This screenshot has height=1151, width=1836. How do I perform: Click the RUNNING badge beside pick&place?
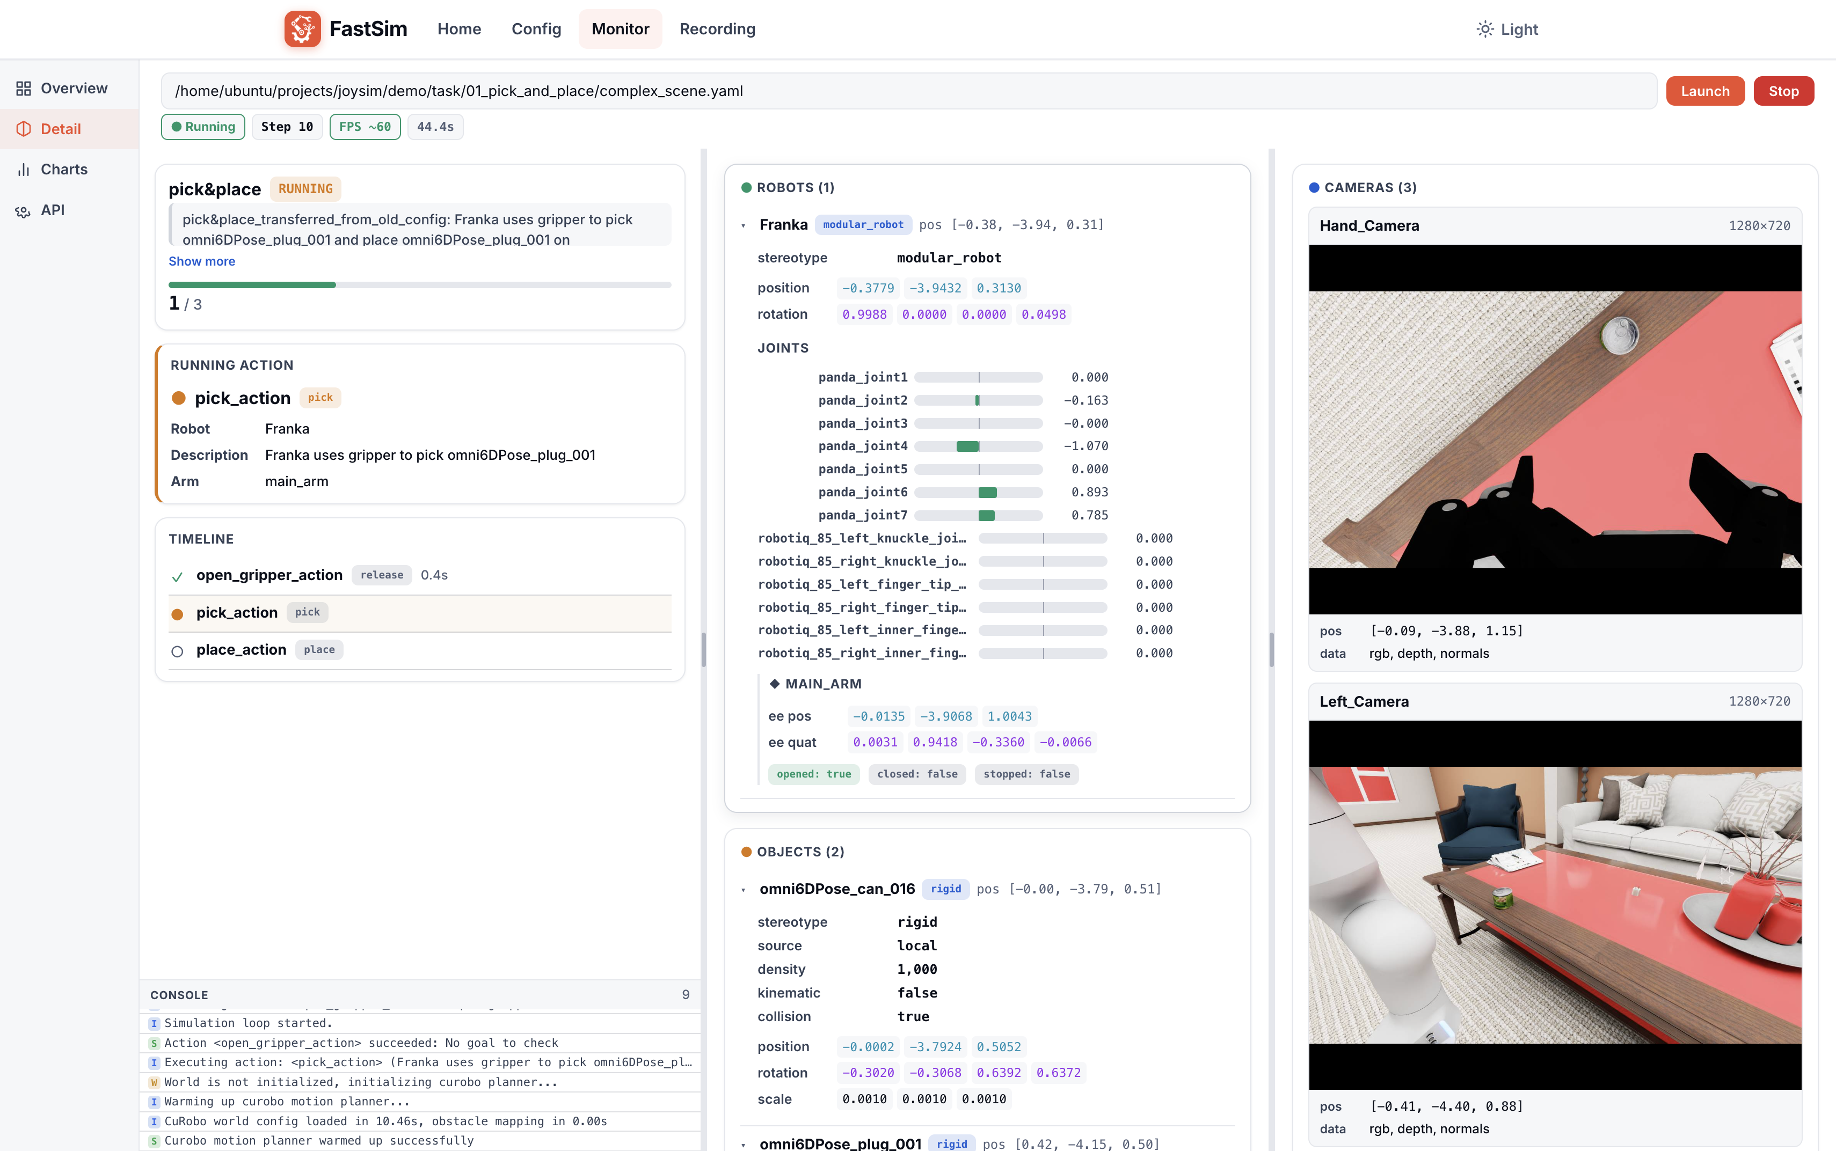(305, 189)
